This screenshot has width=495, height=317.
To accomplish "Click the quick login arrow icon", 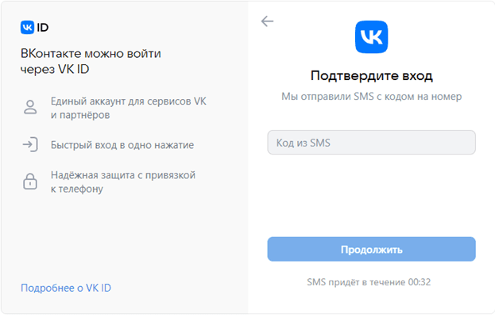I will coord(30,145).
